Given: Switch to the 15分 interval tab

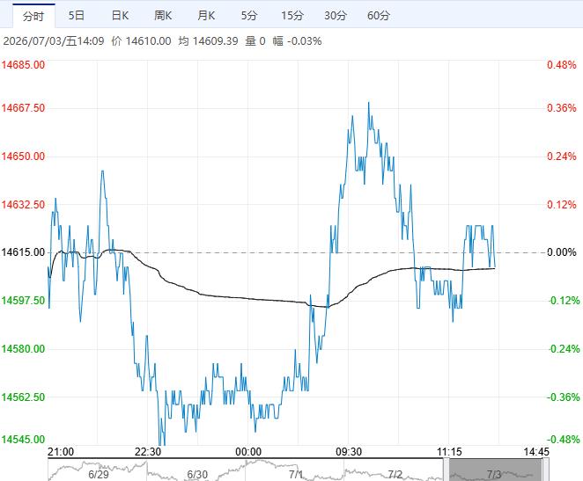Looking at the screenshot, I should click(x=292, y=16).
